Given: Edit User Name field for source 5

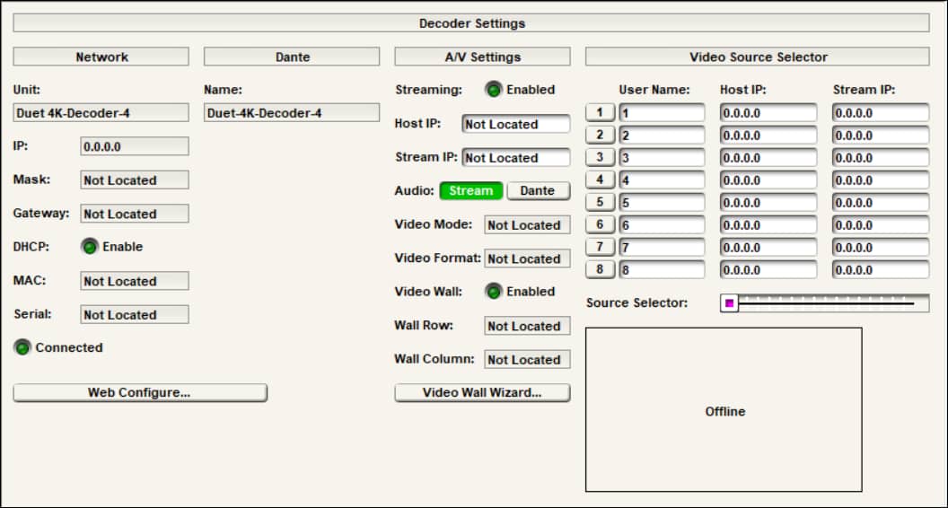Looking at the screenshot, I should [662, 203].
